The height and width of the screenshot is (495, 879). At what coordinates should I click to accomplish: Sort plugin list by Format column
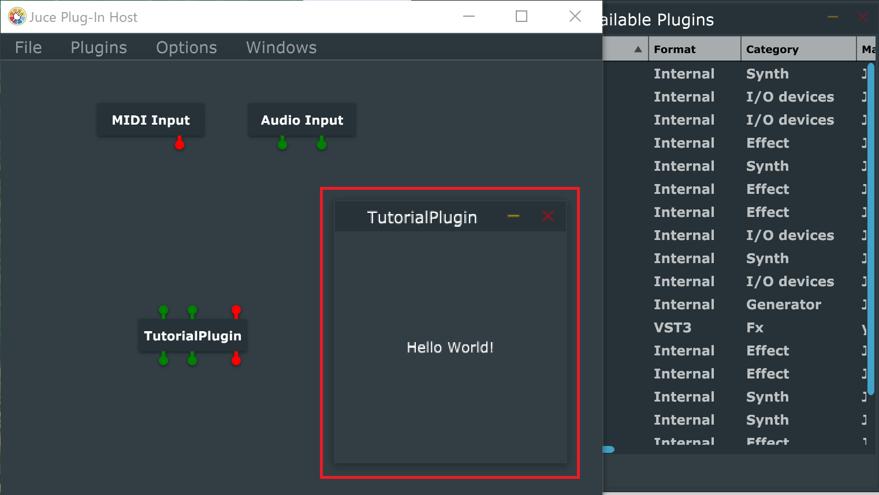coord(694,49)
